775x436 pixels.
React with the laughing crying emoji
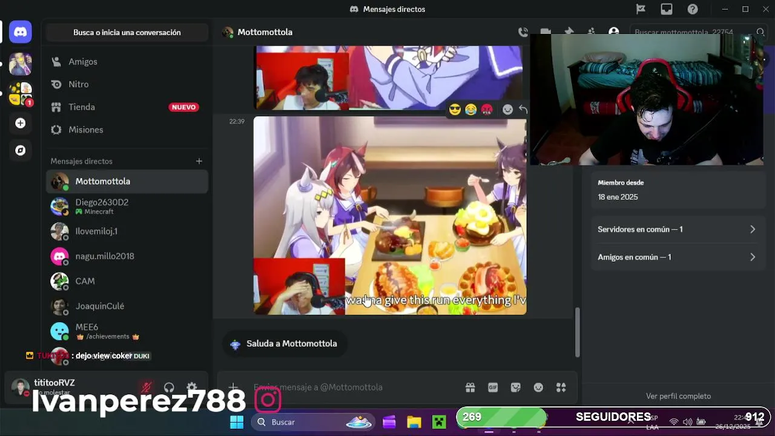[470, 110]
